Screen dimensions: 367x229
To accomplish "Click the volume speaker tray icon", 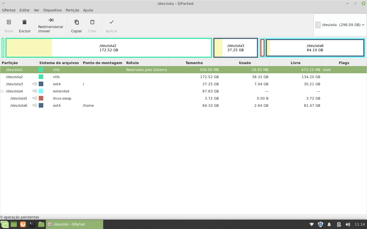I will point(348,224).
